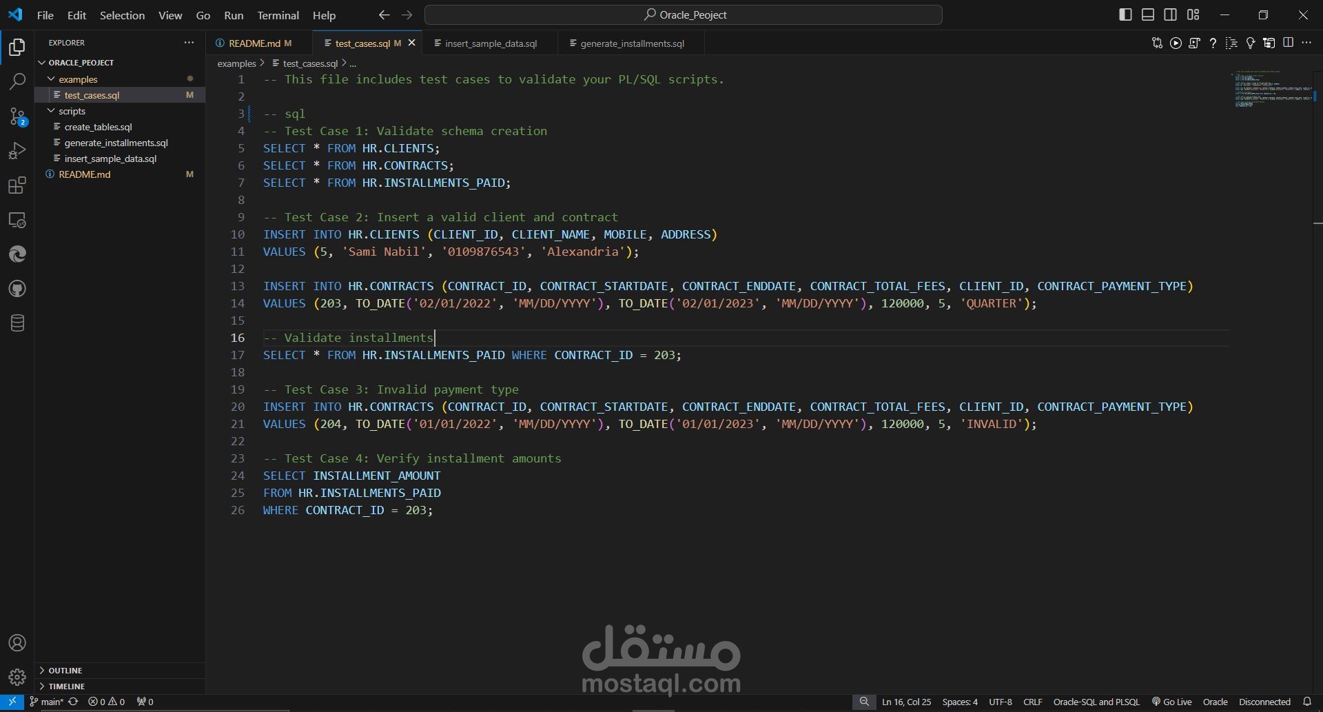Open the Manage settings gear
Screen dimensions: 1323x712
[17, 678]
